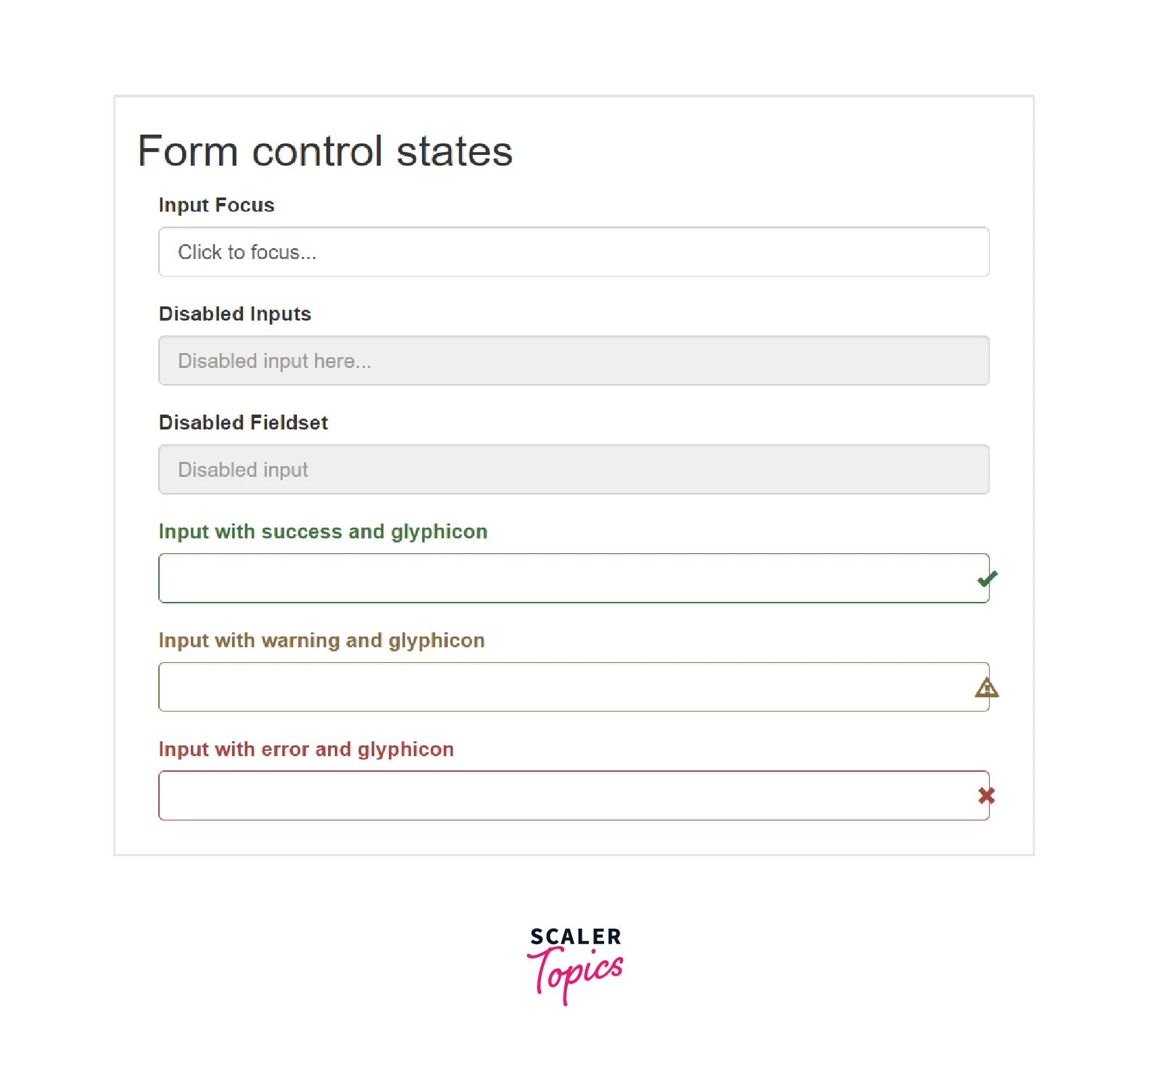Screen dimensions: 1150x1072
Task: Click the Scaler Topics logo
Action: click(x=575, y=965)
